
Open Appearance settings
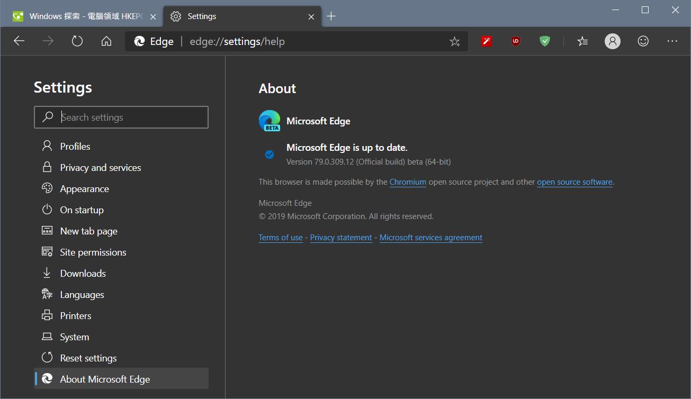[121, 188]
